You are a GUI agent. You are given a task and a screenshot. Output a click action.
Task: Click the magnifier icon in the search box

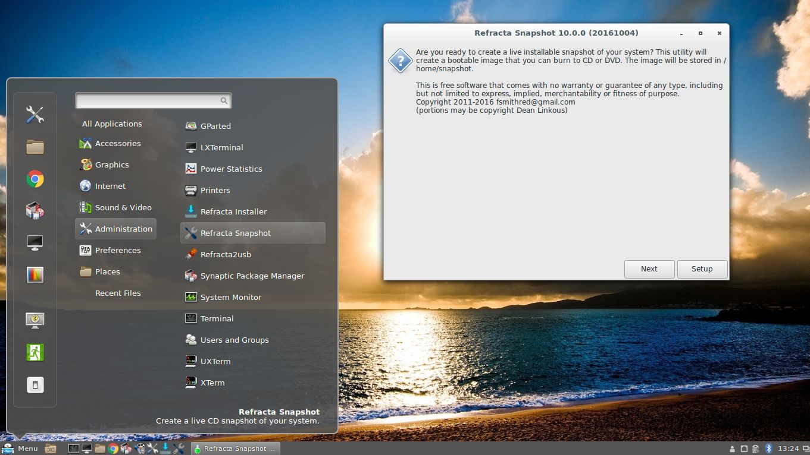coord(224,101)
